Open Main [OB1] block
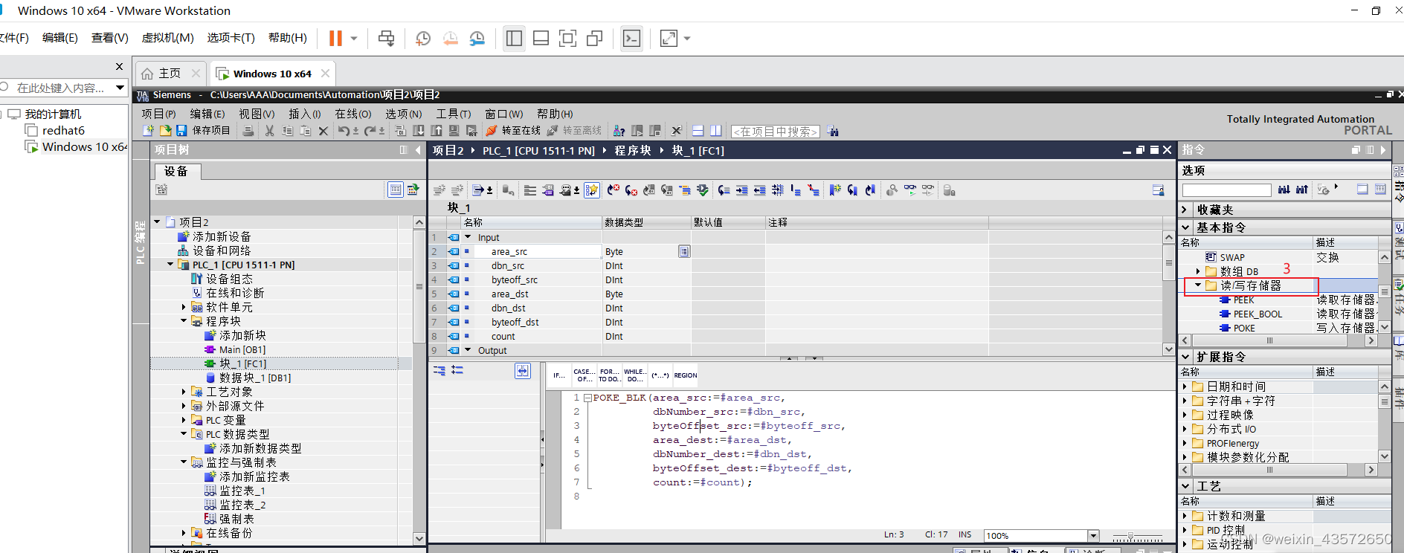The width and height of the screenshot is (1404, 553). point(242,349)
